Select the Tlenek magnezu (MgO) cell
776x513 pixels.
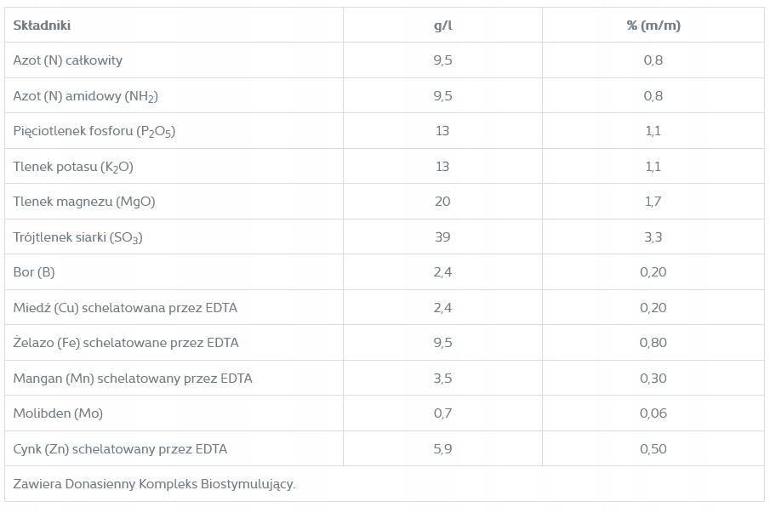tap(84, 202)
